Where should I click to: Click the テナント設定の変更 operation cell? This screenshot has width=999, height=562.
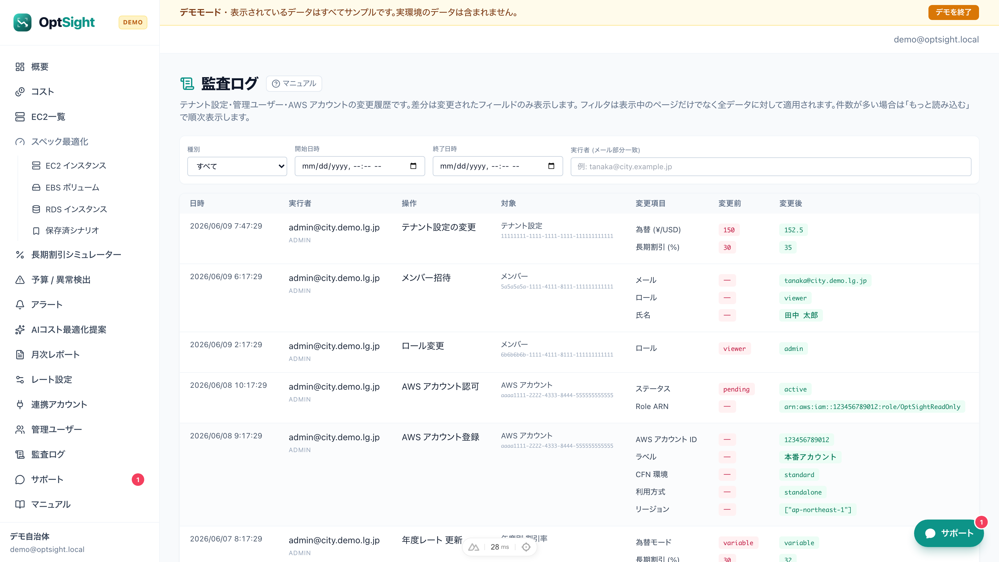(439, 227)
